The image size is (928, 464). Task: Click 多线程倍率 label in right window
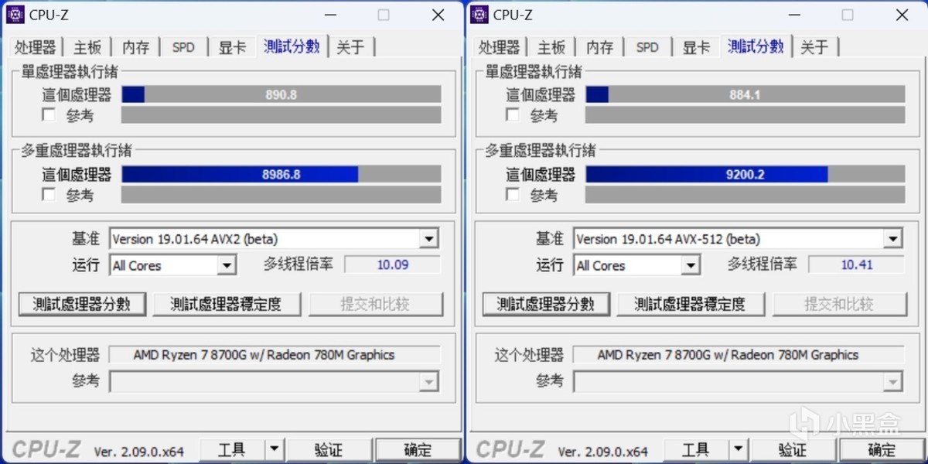[762, 264]
